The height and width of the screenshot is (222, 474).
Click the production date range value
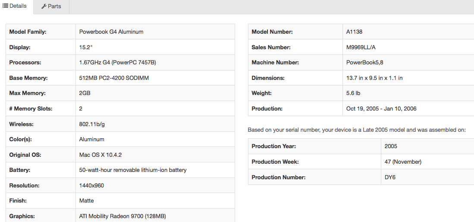(x=381, y=108)
